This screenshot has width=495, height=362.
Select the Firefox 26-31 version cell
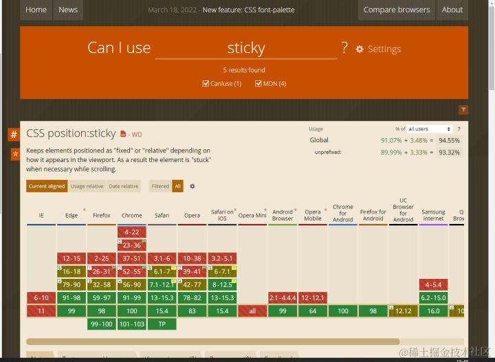pyautogui.click(x=102, y=271)
